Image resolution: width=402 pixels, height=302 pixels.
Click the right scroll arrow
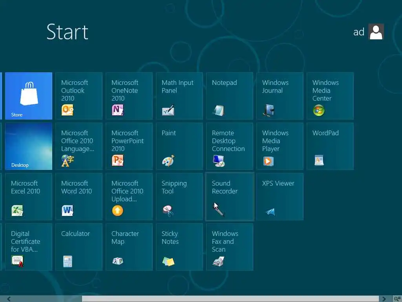click(x=384, y=299)
